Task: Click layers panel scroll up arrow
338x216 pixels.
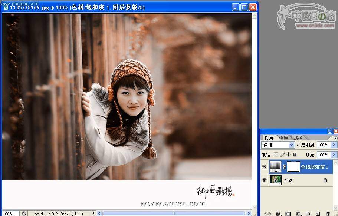Action: (335, 163)
